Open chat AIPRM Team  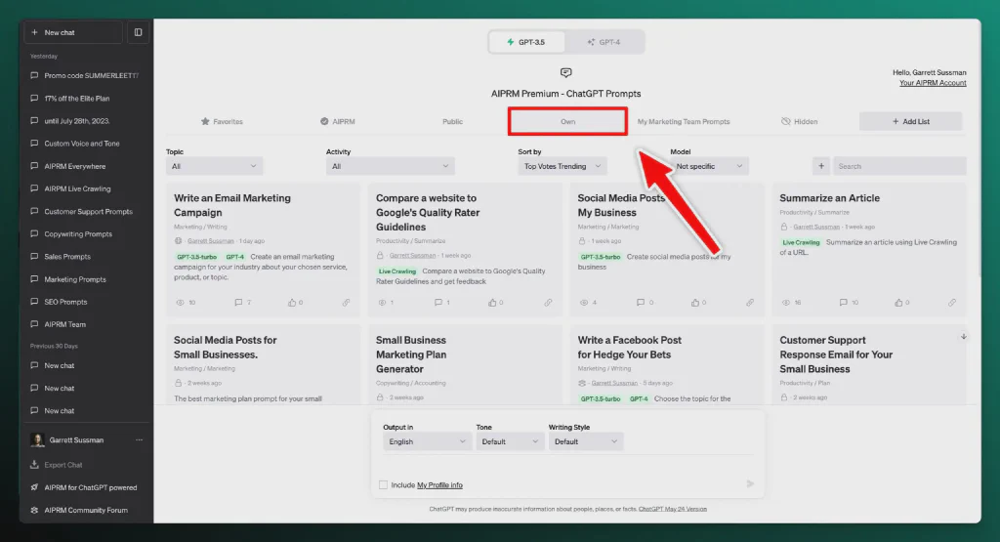click(x=86, y=324)
